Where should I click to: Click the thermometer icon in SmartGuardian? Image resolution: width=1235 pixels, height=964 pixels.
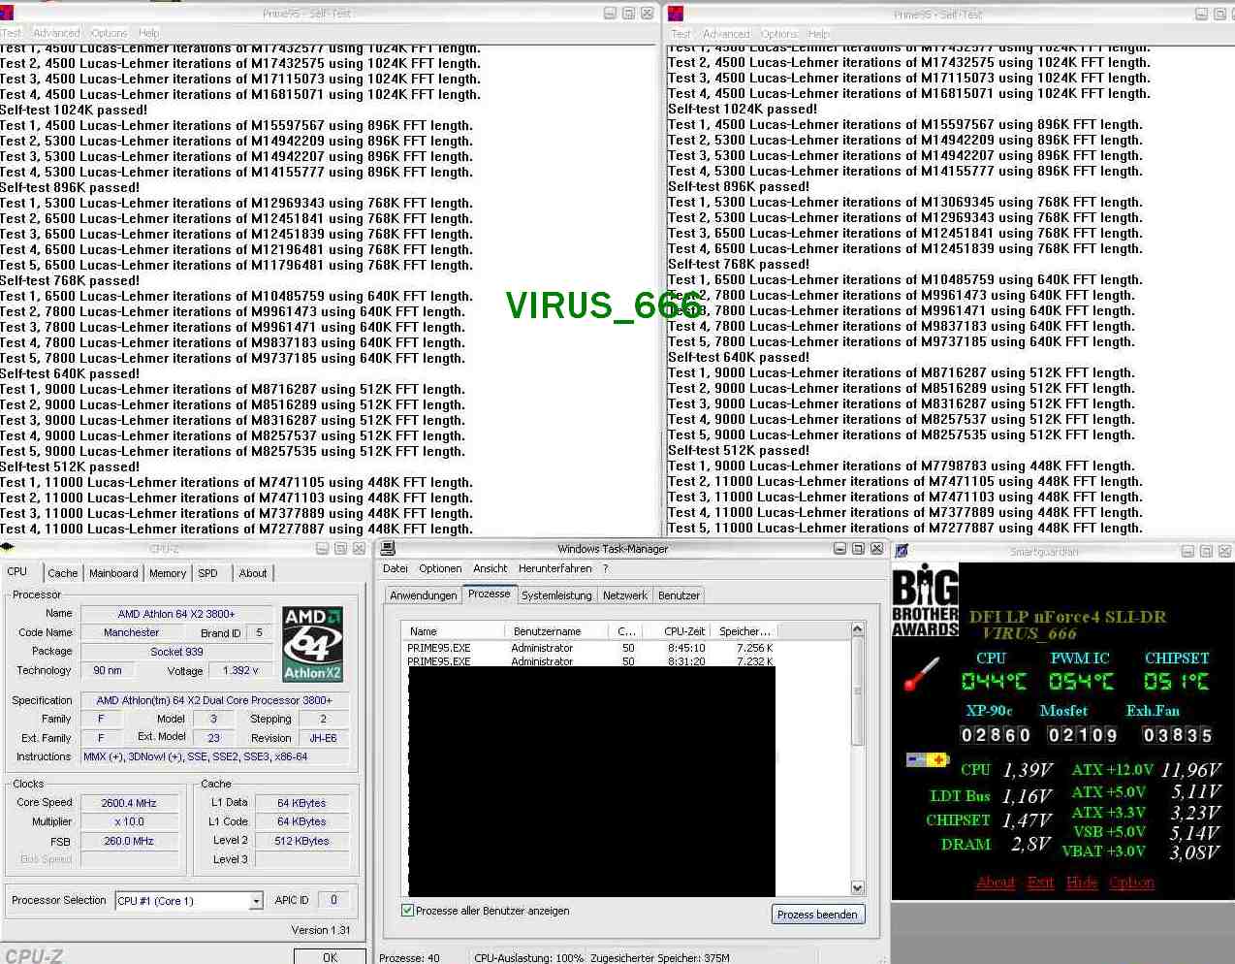click(922, 674)
